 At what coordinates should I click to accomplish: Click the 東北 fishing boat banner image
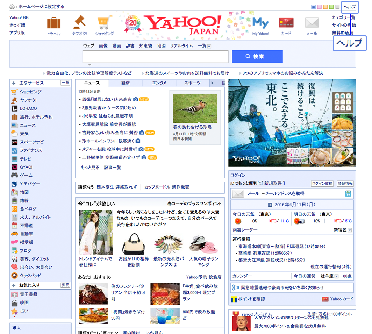pyautogui.click(x=292, y=123)
